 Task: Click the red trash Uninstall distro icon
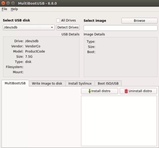point(126,91)
